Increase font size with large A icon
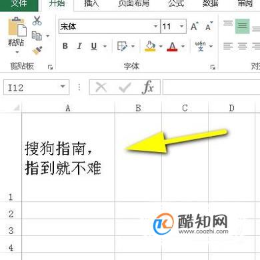 [x=195, y=27]
